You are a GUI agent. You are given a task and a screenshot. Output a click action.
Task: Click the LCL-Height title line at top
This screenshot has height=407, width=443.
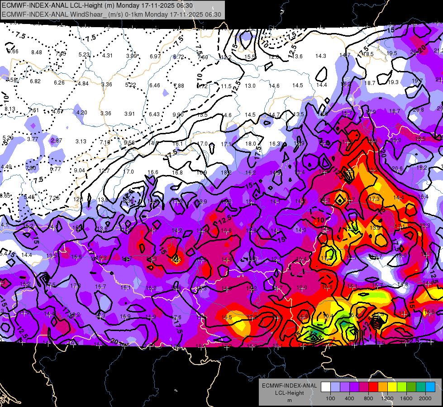97,5
